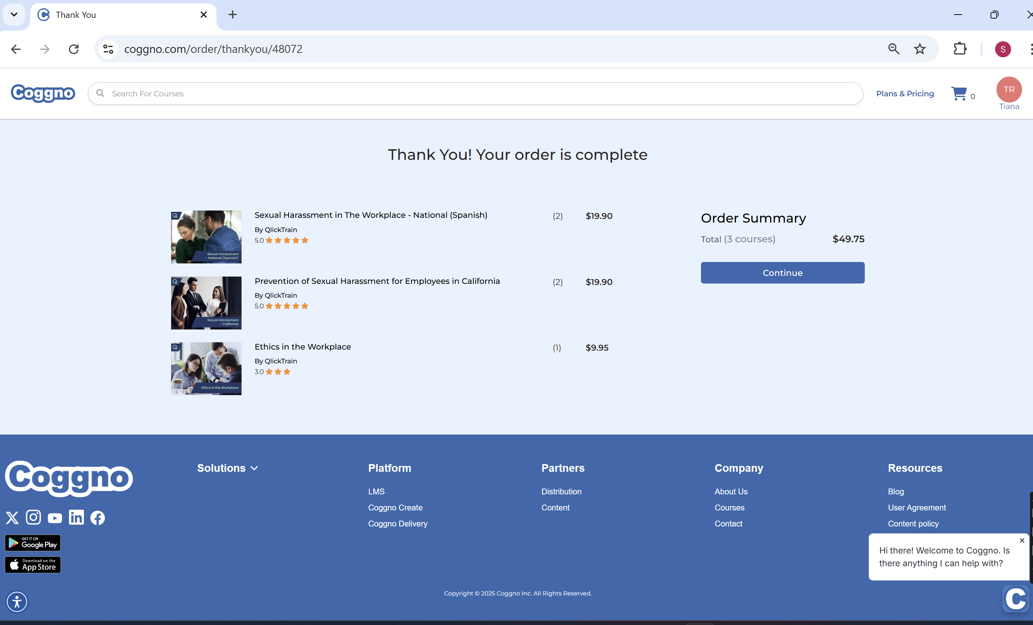Open Prevention of Sexual Harassment California title
Viewport: 1033px width, 625px height.
pos(377,281)
